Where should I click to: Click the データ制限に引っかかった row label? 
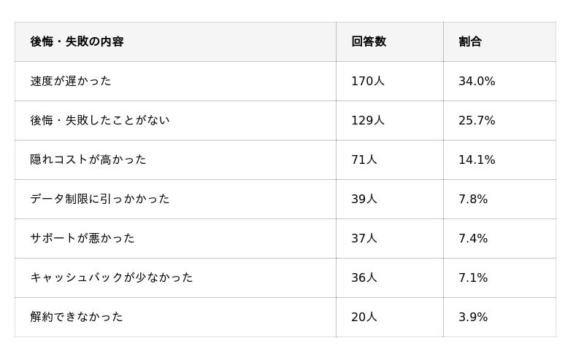[100, 199]
